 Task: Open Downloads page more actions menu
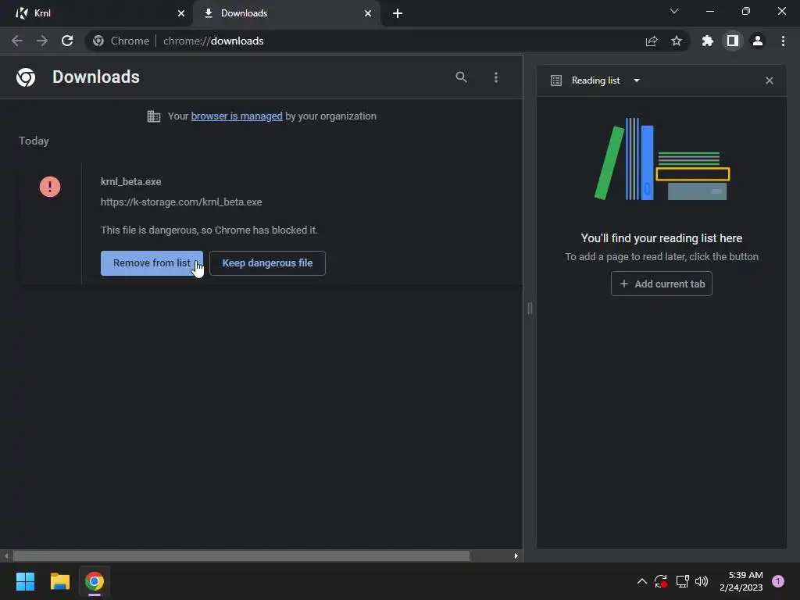tap(496, 77)
